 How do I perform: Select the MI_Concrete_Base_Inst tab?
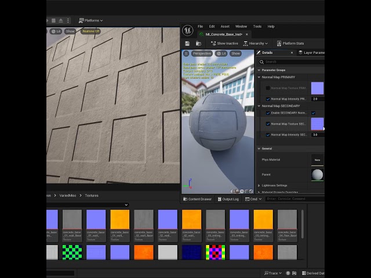[224, 34]
